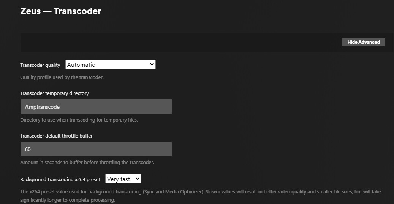Click the Zeus — Transcoder page heading
394x204 pixels.
(x=60, y=11)
